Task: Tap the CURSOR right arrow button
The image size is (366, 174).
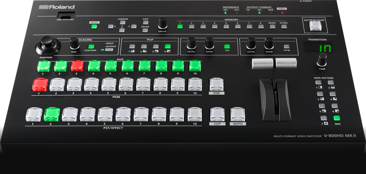Action: point(134,26)
